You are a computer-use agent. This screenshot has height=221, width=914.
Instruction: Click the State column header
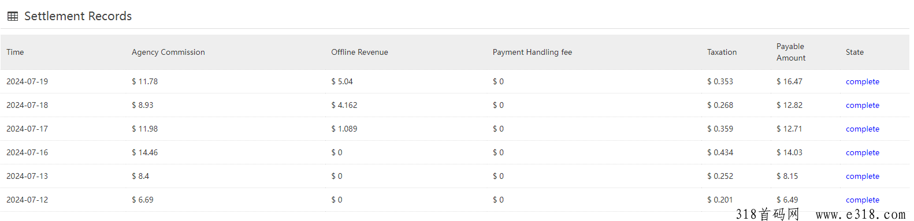tap(854, 52)
